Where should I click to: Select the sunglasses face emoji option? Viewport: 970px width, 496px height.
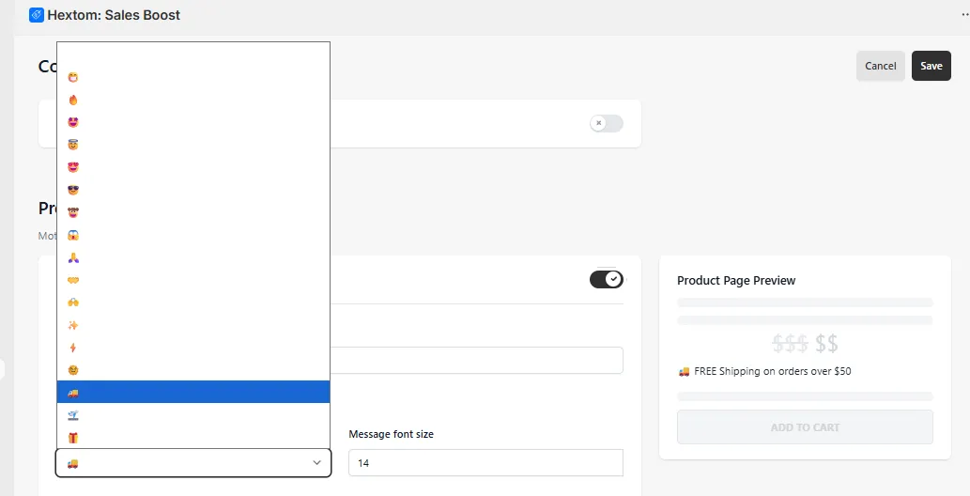point(193,190)
